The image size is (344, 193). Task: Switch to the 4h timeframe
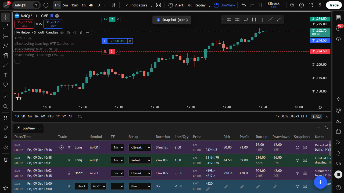(91, 5)
